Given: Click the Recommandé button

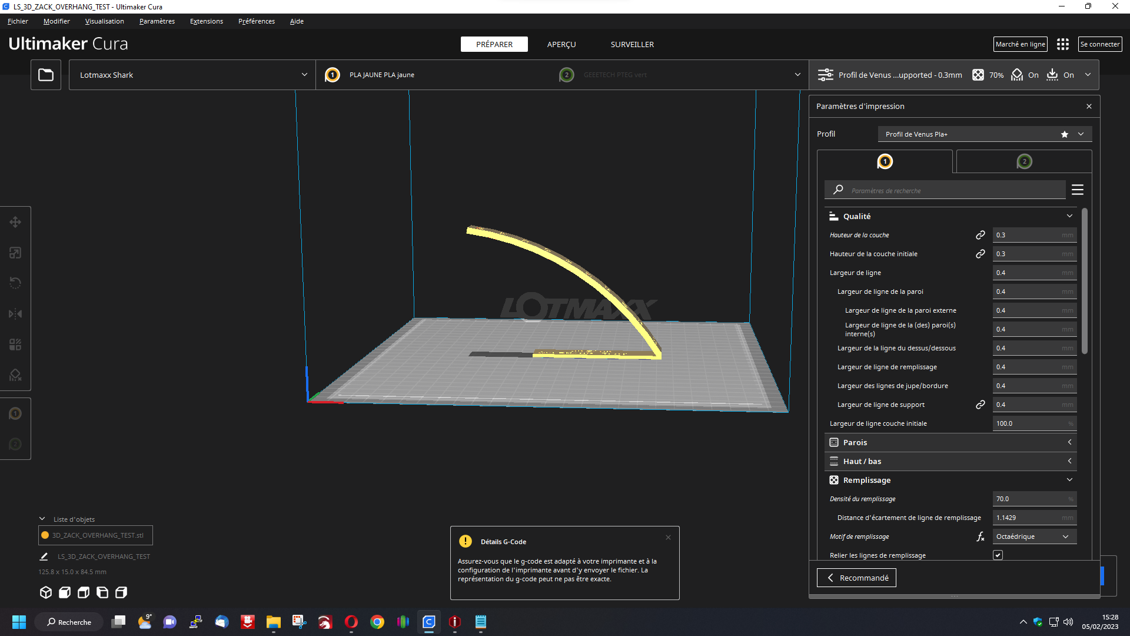Looking at the screenshot, I should tap(856, 578).
